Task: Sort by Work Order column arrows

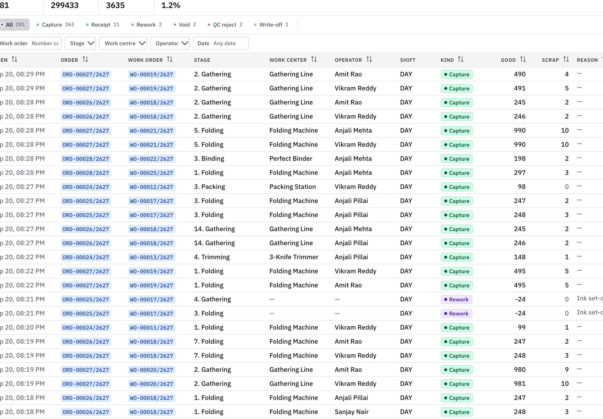Action: point(170,60)
